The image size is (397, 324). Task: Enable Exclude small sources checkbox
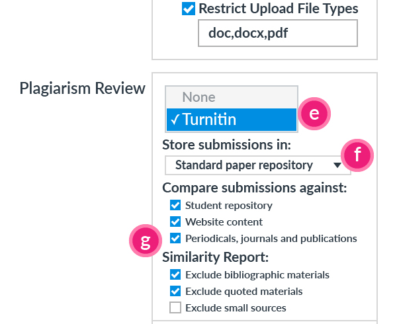tap(175, 307)
